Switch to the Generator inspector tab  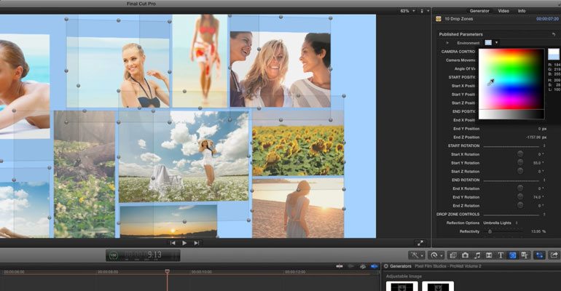(x=479, y=11)
